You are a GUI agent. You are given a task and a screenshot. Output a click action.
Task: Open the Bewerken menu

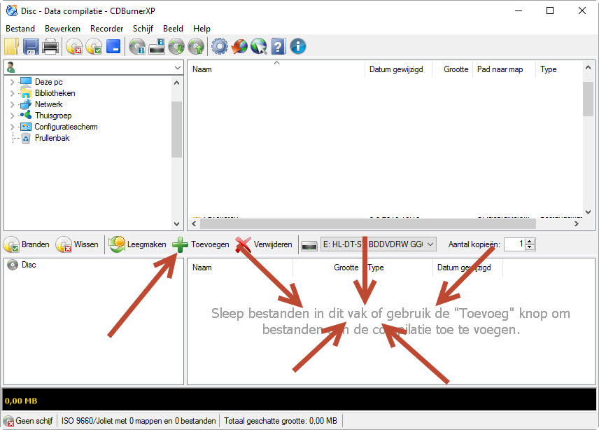pyautogui.click(x=62, y=29)
